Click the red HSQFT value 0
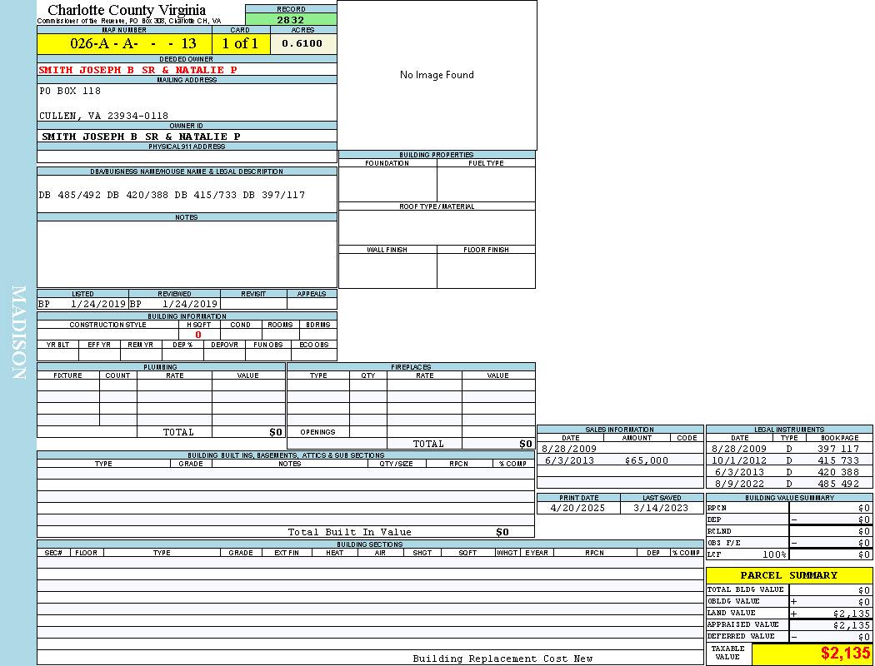Screen dimensions: 875x666 tap(198, 335)
